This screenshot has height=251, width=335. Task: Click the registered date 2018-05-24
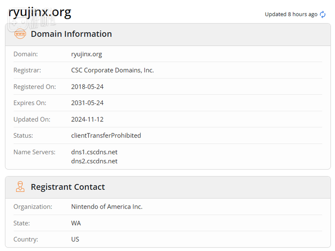[x=87, y=87]
